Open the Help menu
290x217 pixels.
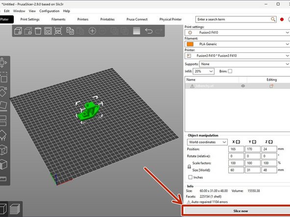point(67,11)
